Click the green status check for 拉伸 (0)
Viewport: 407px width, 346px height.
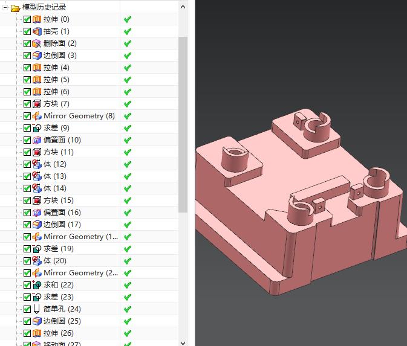pos(128,19)
